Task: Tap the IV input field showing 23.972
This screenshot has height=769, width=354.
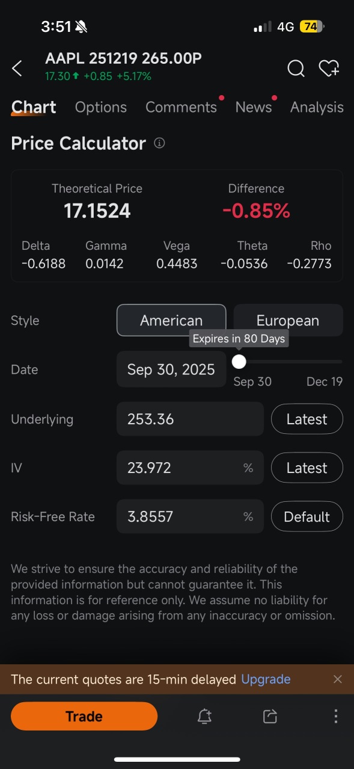Action: tap(189, 468)
